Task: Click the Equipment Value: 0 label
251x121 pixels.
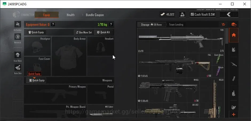Action: [x=38, y=24]
